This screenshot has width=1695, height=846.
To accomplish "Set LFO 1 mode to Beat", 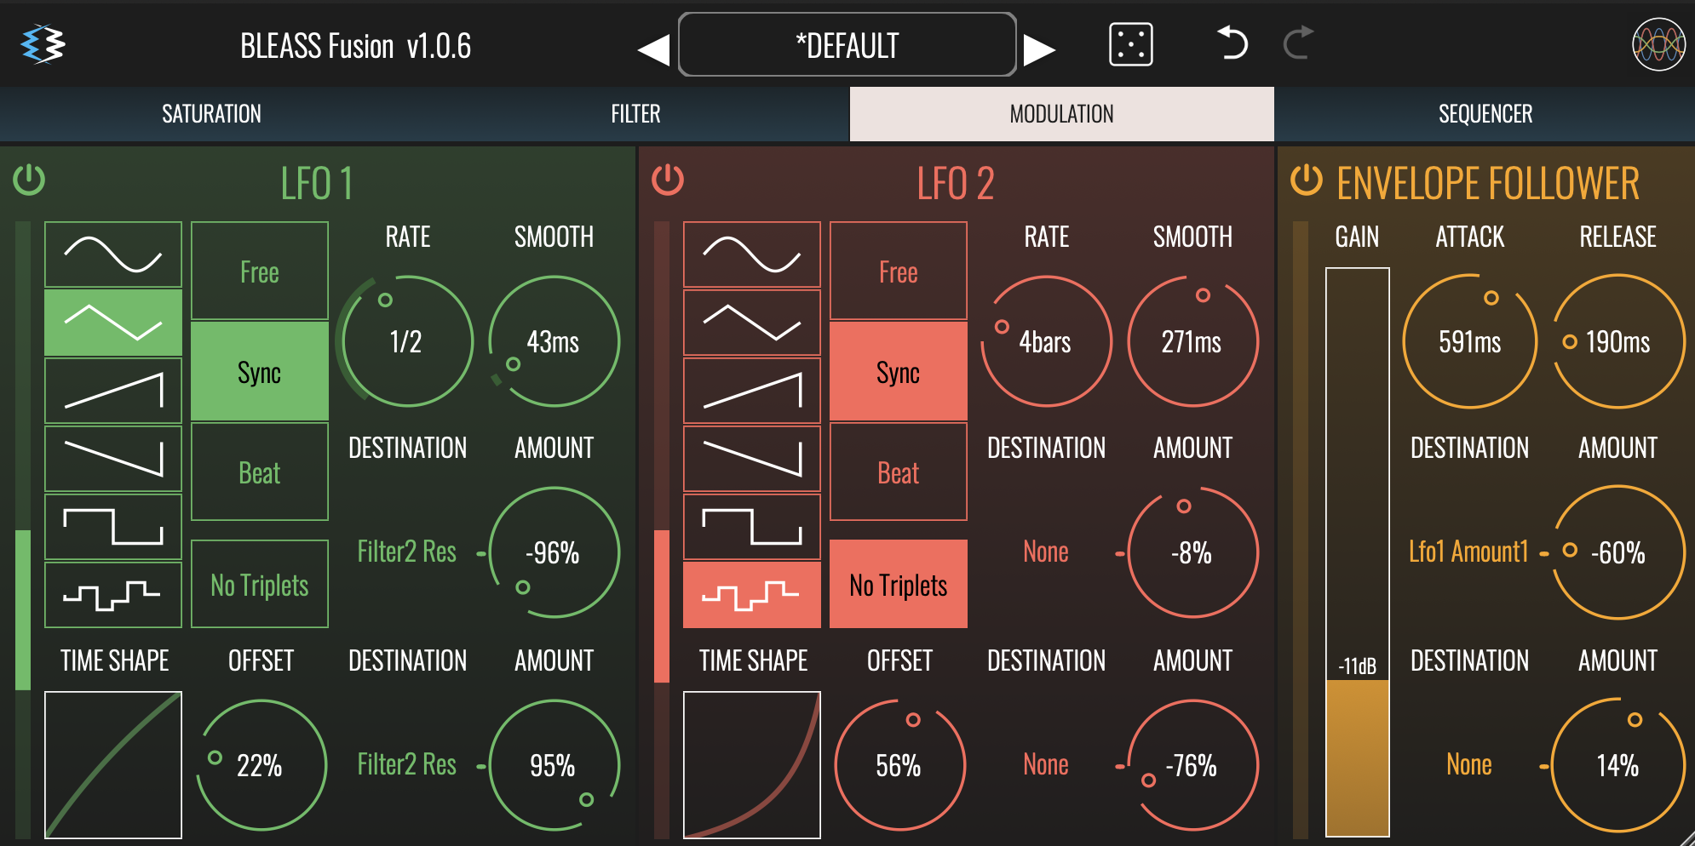I will tap(260, 472).
